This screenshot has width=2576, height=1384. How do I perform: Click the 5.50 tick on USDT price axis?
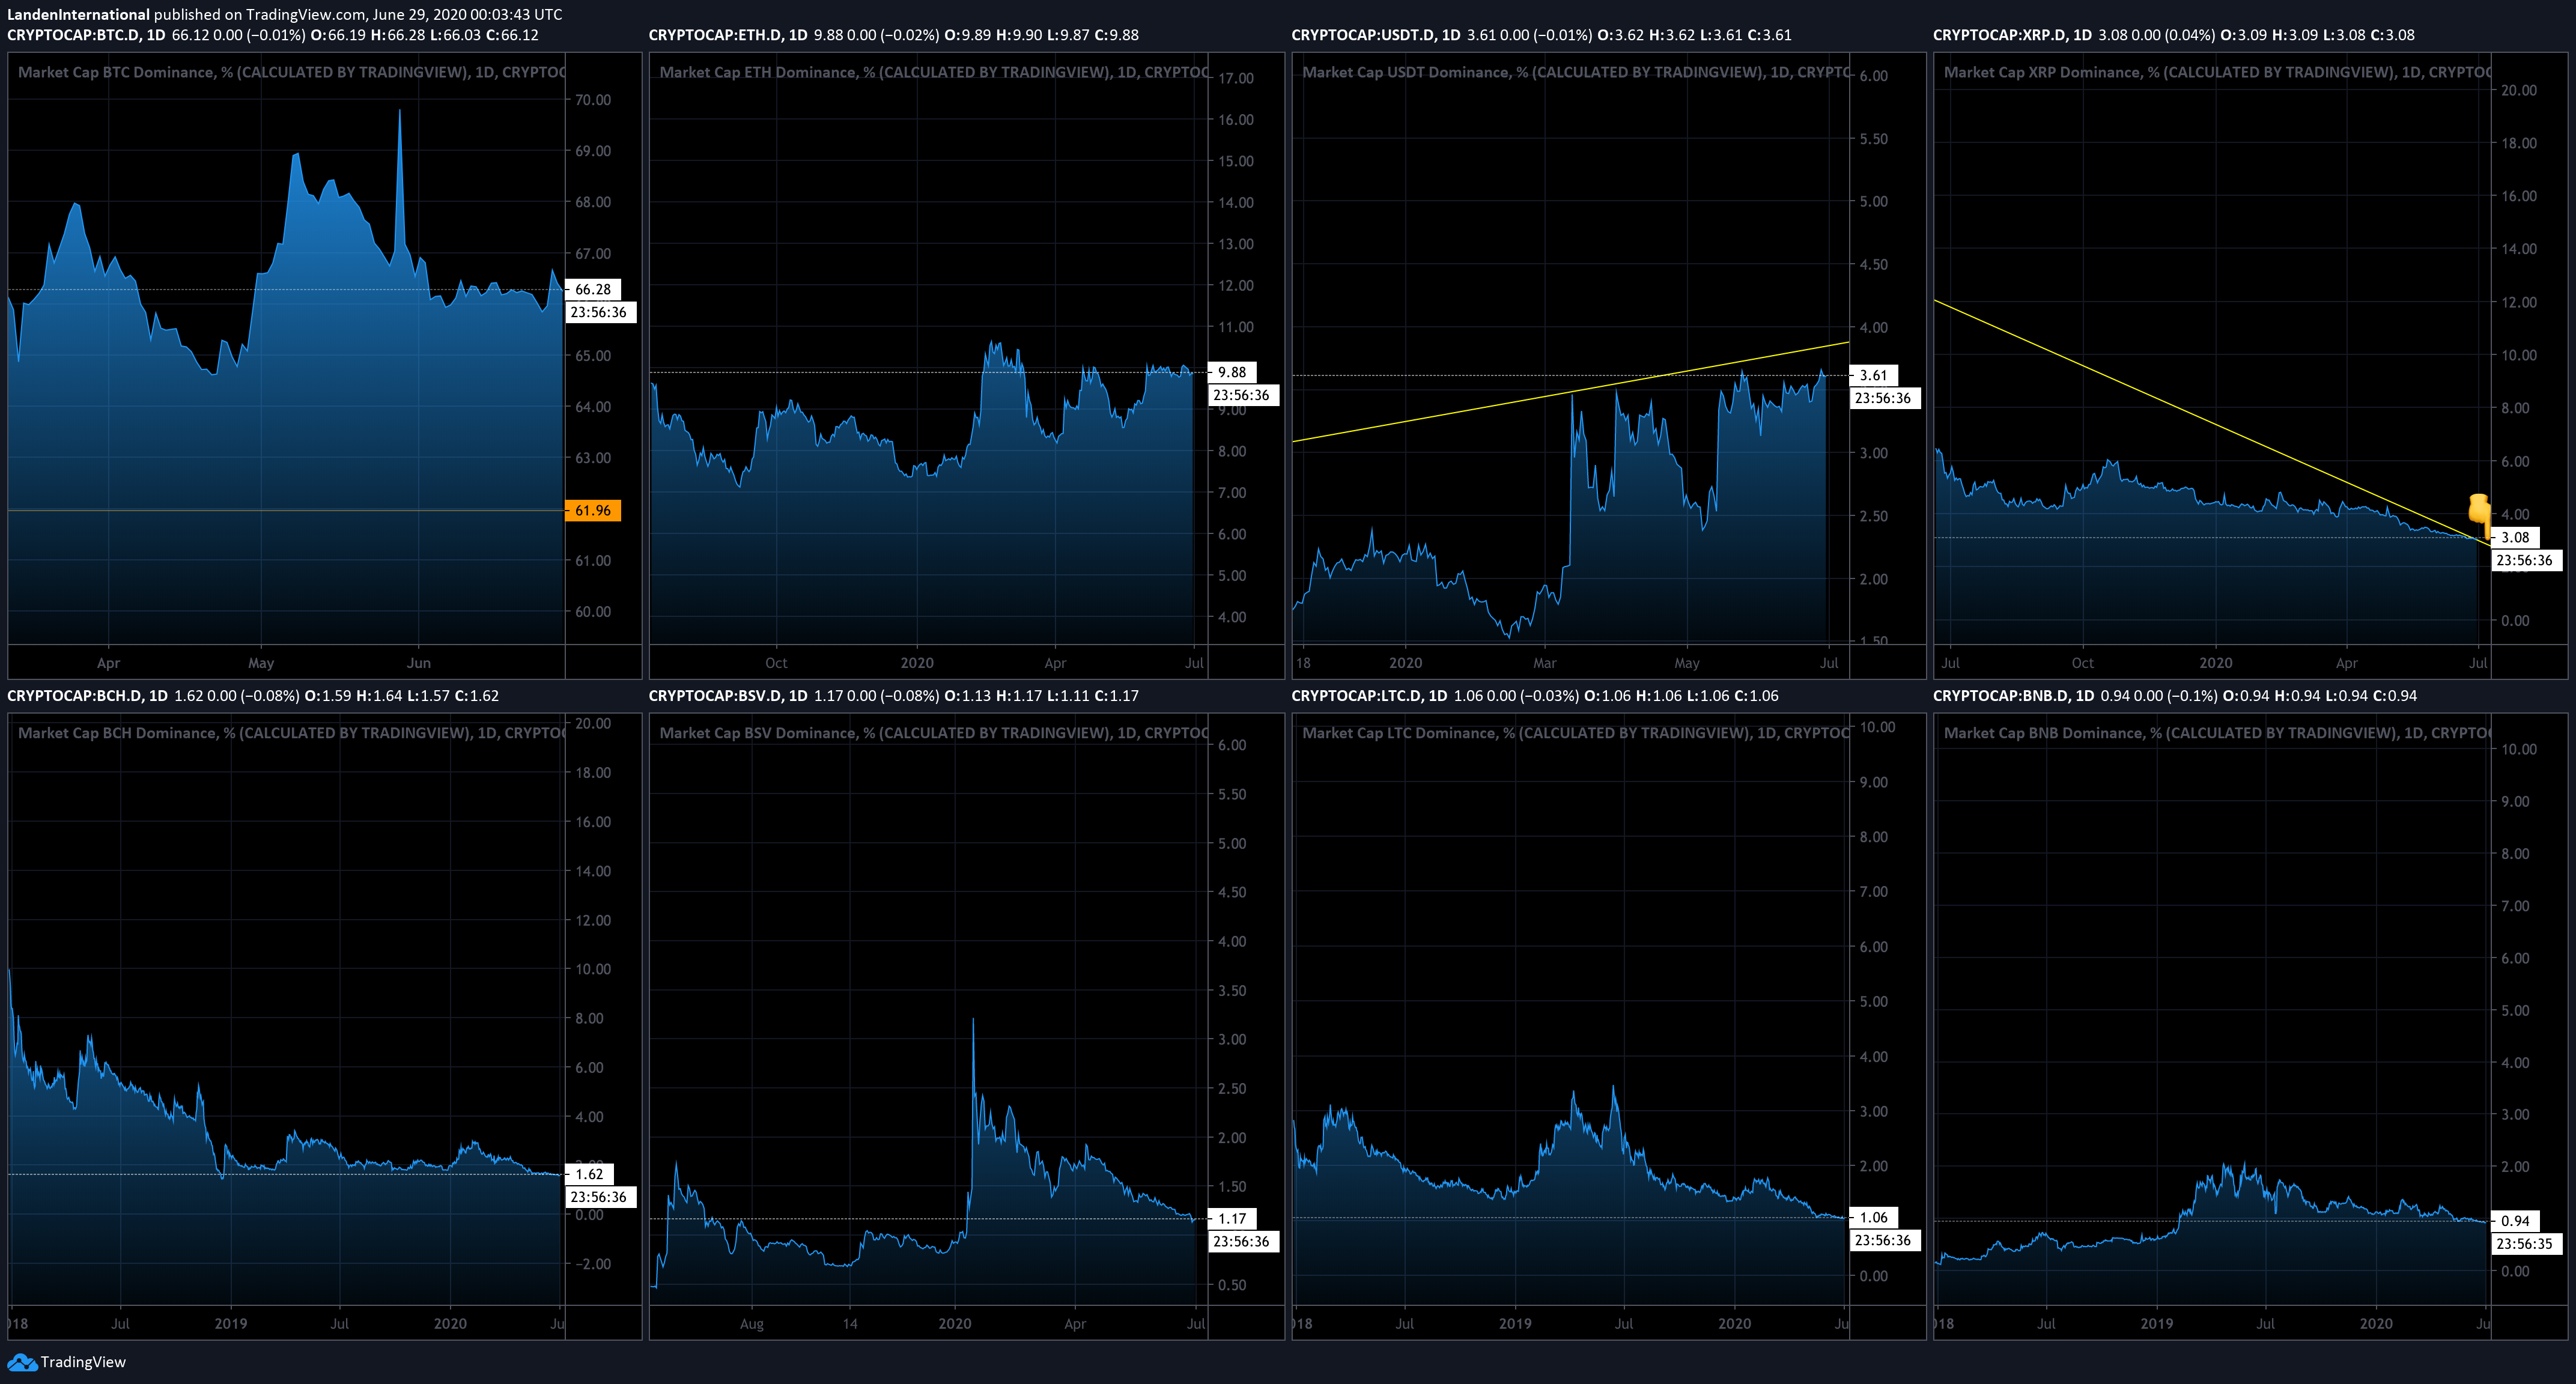(1874, 139)
